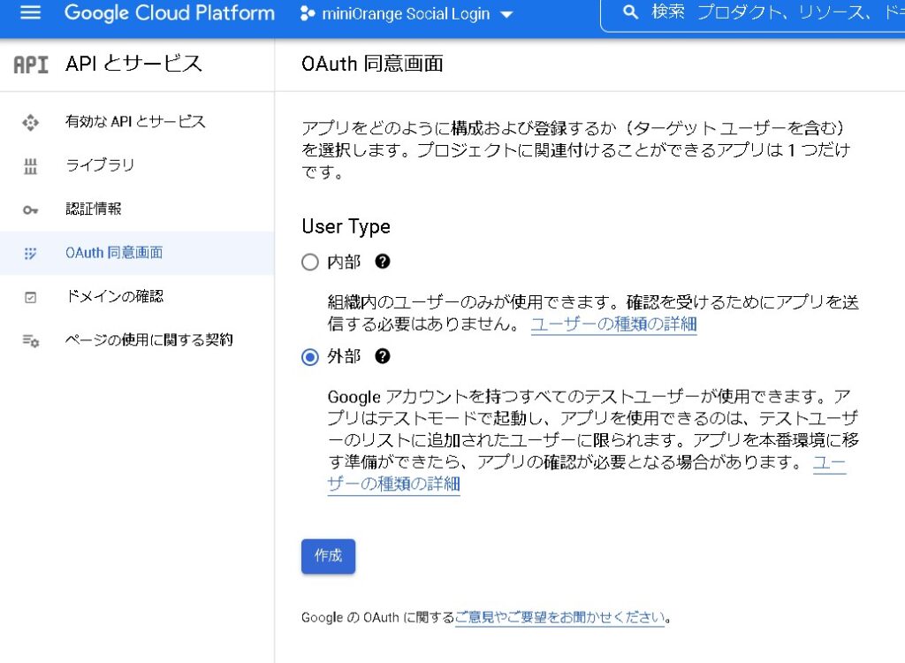Click the project hexagon icon in header
The height and width of the screenshot is (663, 905).
click(307, 14)
